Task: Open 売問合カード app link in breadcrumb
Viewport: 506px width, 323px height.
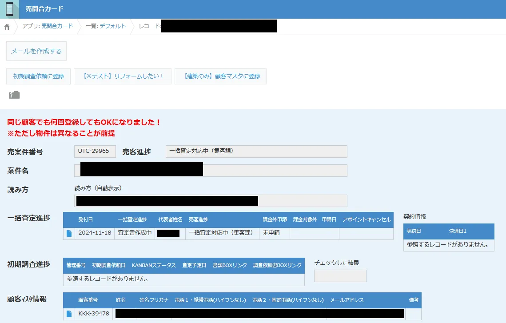Action: pyautogui.click(x=57, y=26)
